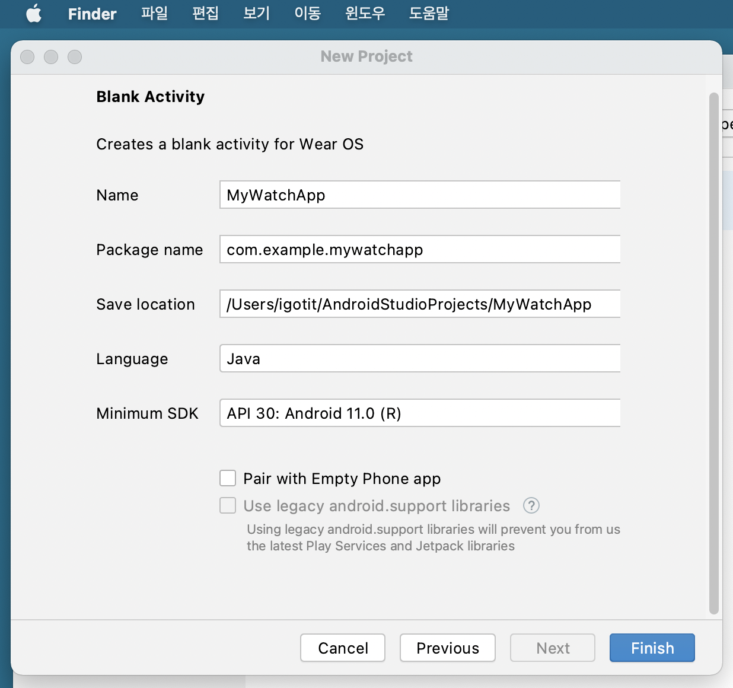Click the Blank Activity heading
The width and height of the screenshot is (733, 688).
(x=151, y=97)
